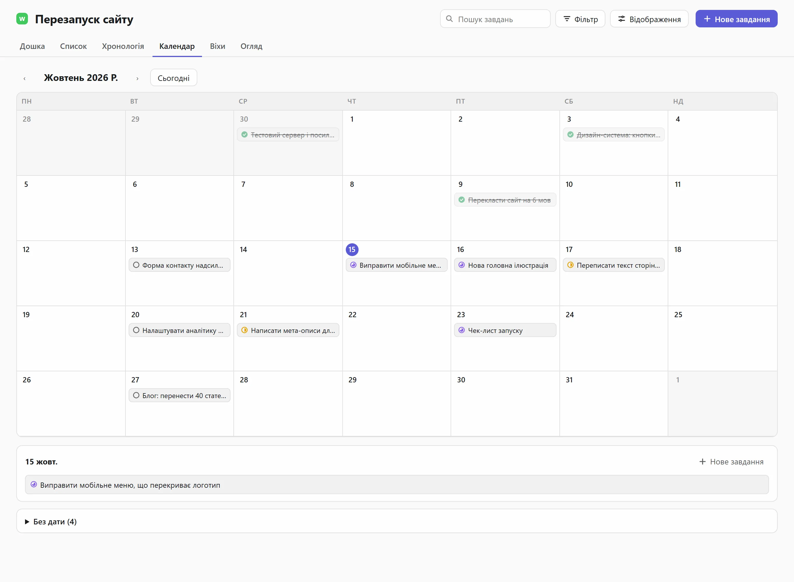Add Нове завдання in 15 жовт. panel
The width and height of the screenshot is (794, 582).
pos(731,462)
